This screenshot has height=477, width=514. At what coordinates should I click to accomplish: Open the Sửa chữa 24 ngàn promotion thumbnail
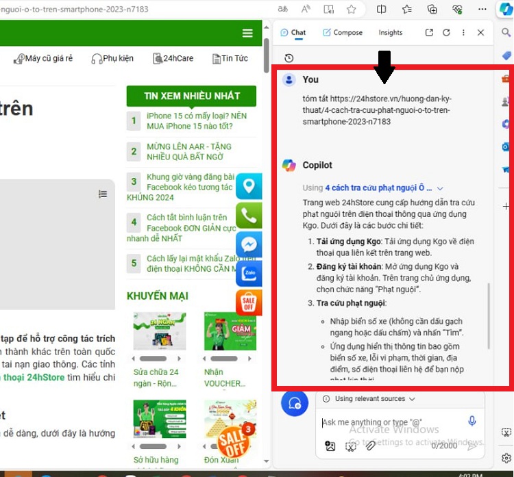point(160,331)
